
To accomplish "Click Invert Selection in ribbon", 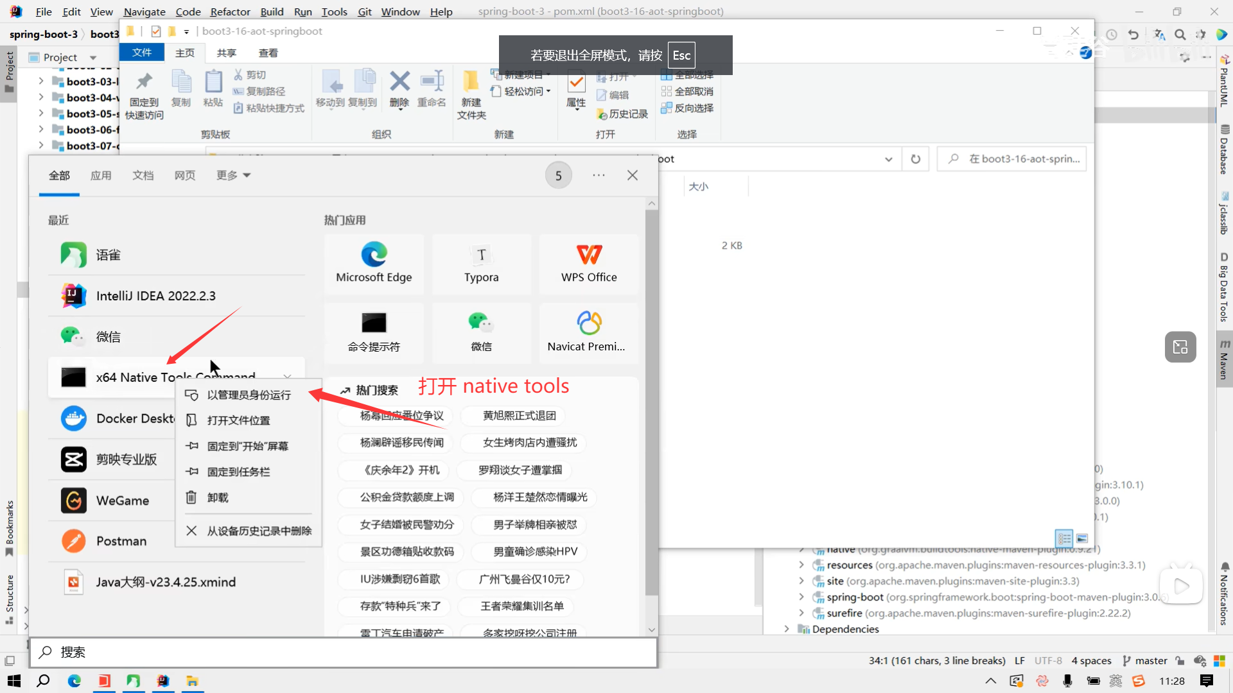I will [688, 108].
